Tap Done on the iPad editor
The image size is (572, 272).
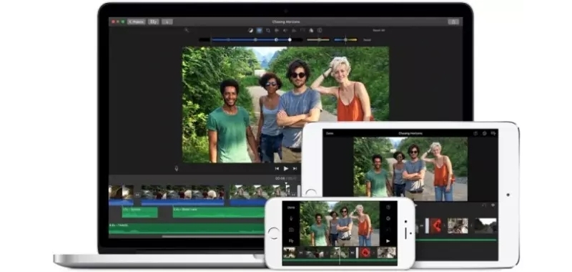330,134
